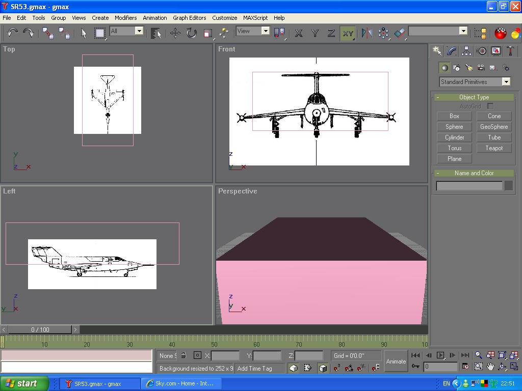Open the Modifiers menu
This screenshot has height=391, width=522.
pyautogui.click(x=125, y=18)
